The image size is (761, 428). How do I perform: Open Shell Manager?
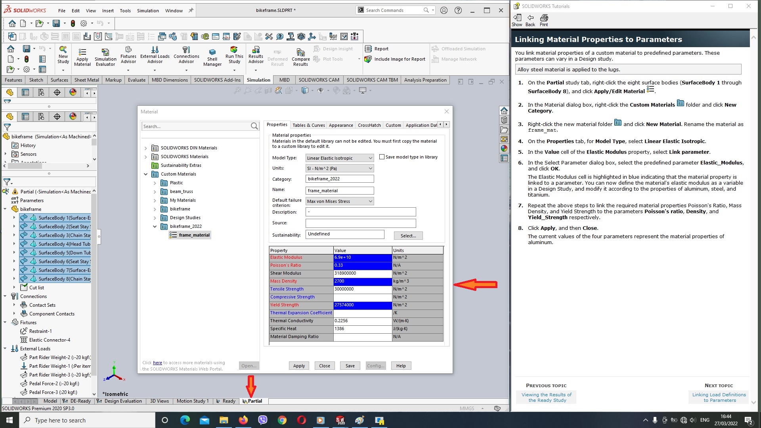(212, 57)
